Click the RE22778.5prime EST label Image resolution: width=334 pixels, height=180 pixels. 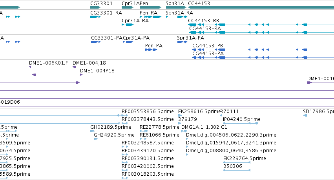(x=159, y=127)
